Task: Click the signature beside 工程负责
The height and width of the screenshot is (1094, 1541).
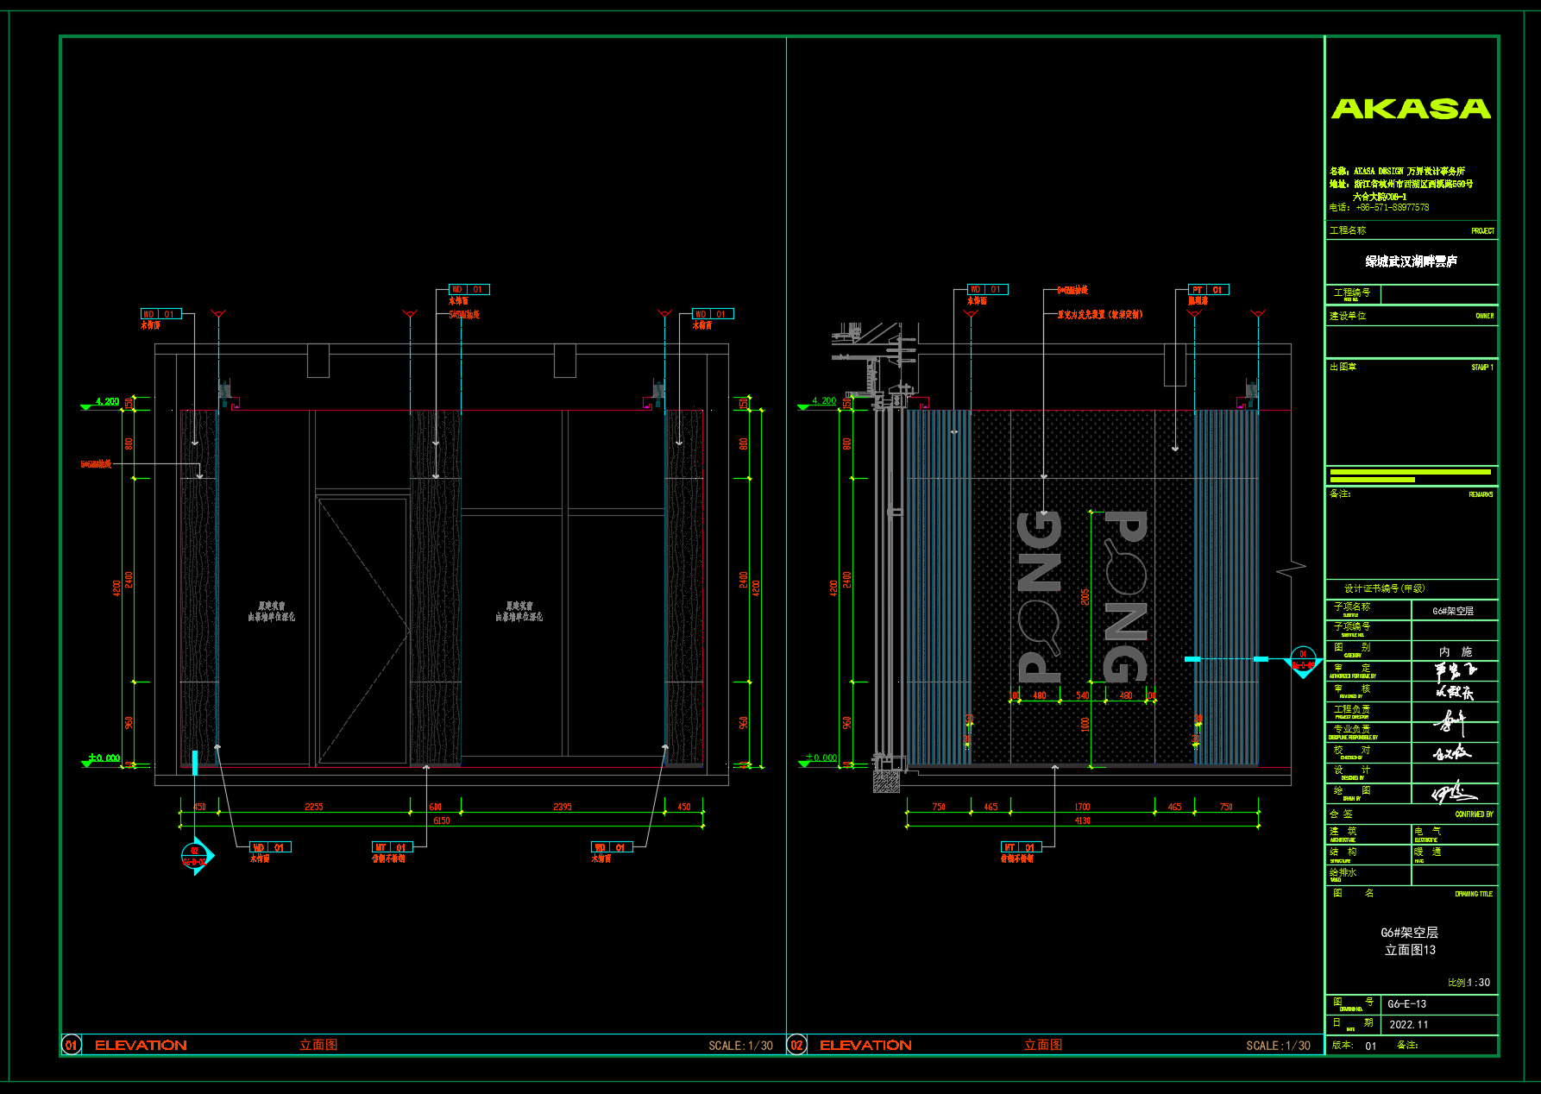Action: [x=1451, y=721]
